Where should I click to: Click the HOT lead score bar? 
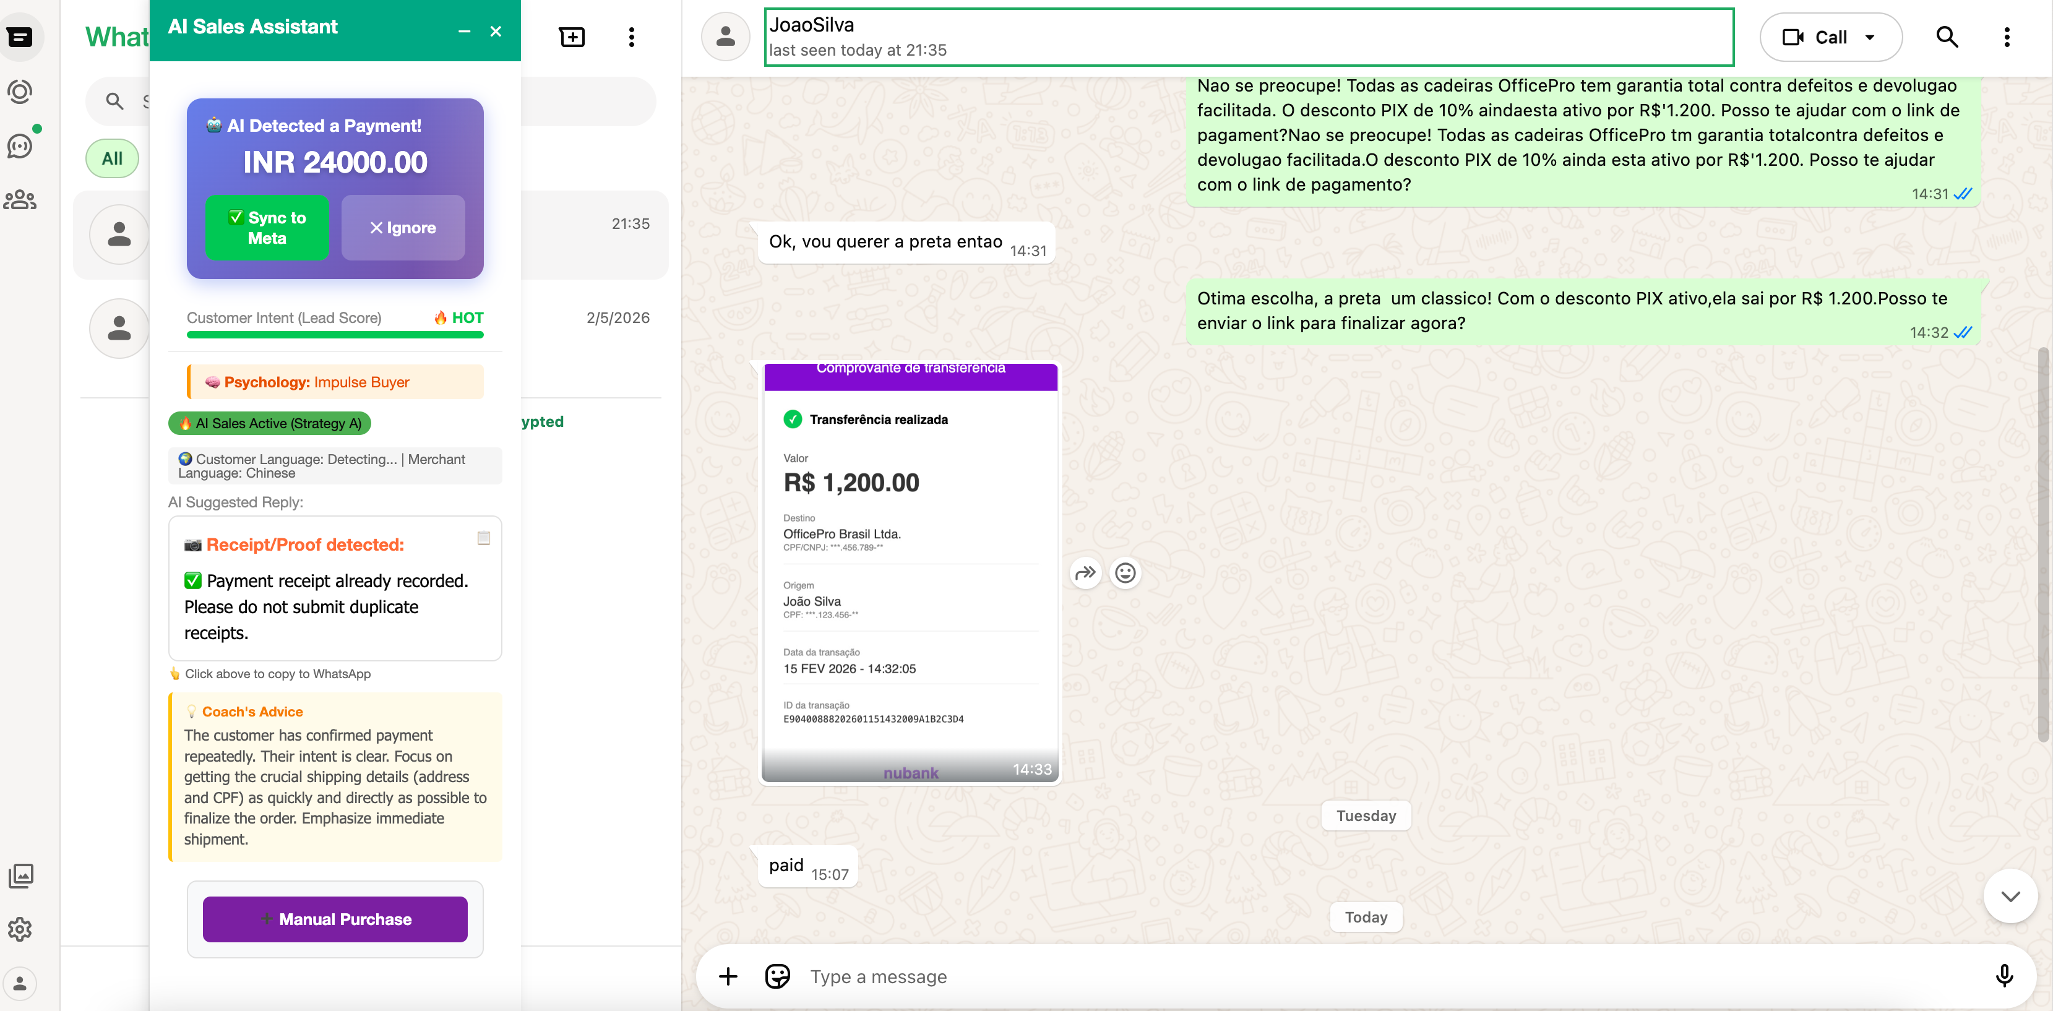click(x=335, y=335)
